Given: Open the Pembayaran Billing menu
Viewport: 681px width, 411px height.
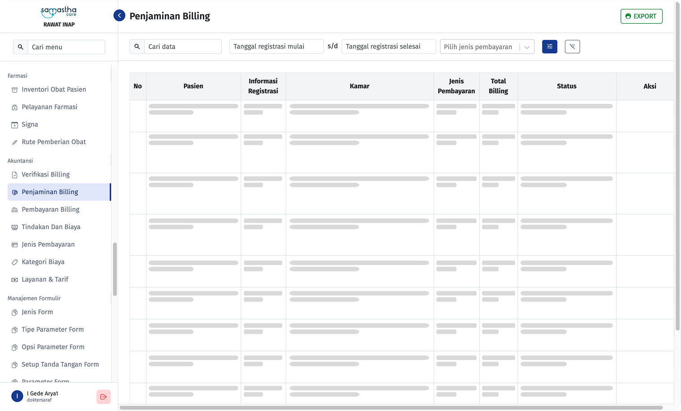Looking at the screenshot, I should click(x=50, y=210).
